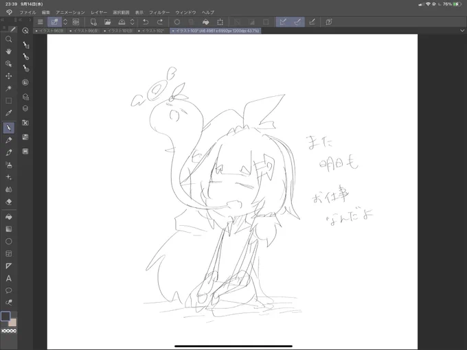Select the Hand move-view tool
Viewport: 467px width, 350px height.
tap(9, 51)
